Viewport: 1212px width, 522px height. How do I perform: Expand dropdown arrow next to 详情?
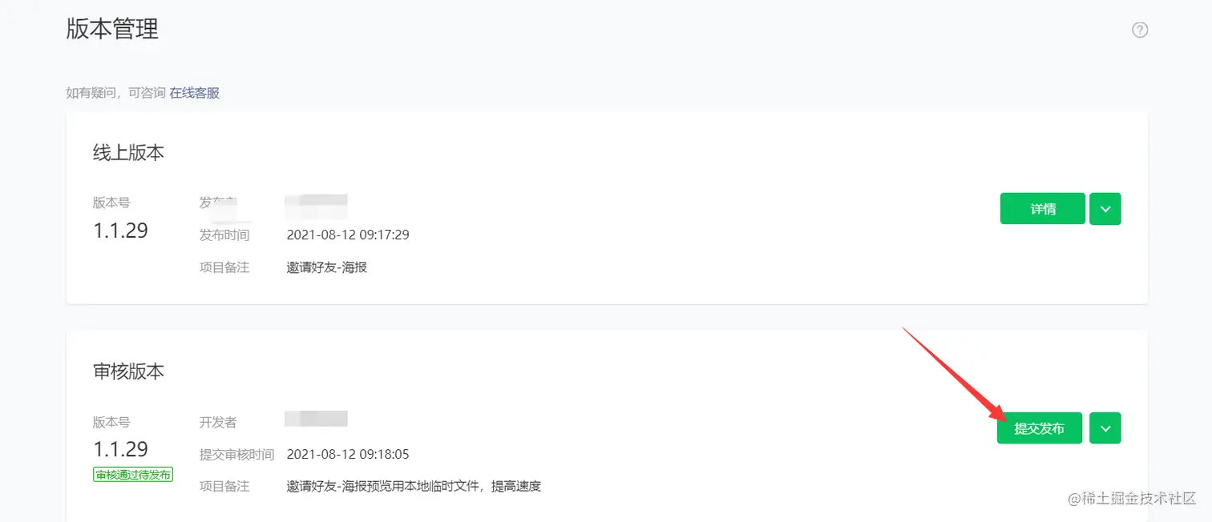pyautogui.click(x=1105, y=209)
